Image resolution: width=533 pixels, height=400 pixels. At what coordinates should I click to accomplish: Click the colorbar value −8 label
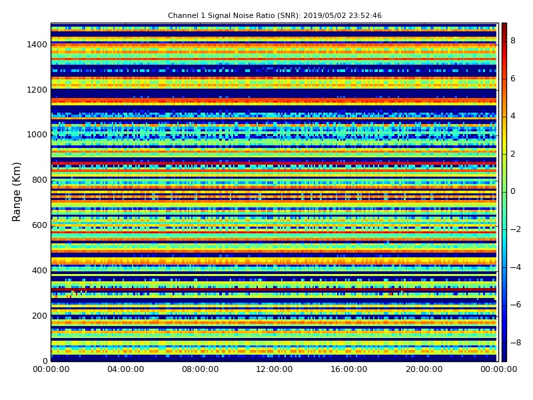[x=515, y=343]
